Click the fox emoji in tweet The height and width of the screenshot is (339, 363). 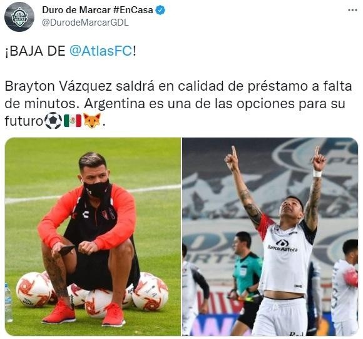click(92, 121)
